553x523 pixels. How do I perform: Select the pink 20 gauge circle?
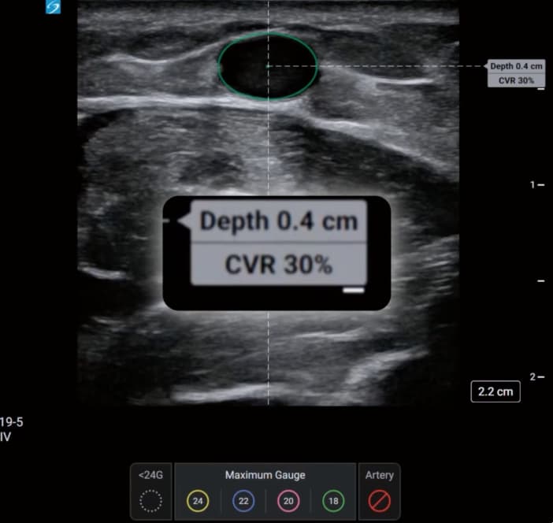pos(288,500)
